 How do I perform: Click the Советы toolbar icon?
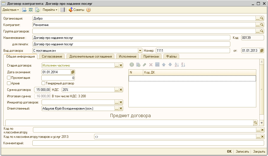pyautogui.click(x=76, y=10)
